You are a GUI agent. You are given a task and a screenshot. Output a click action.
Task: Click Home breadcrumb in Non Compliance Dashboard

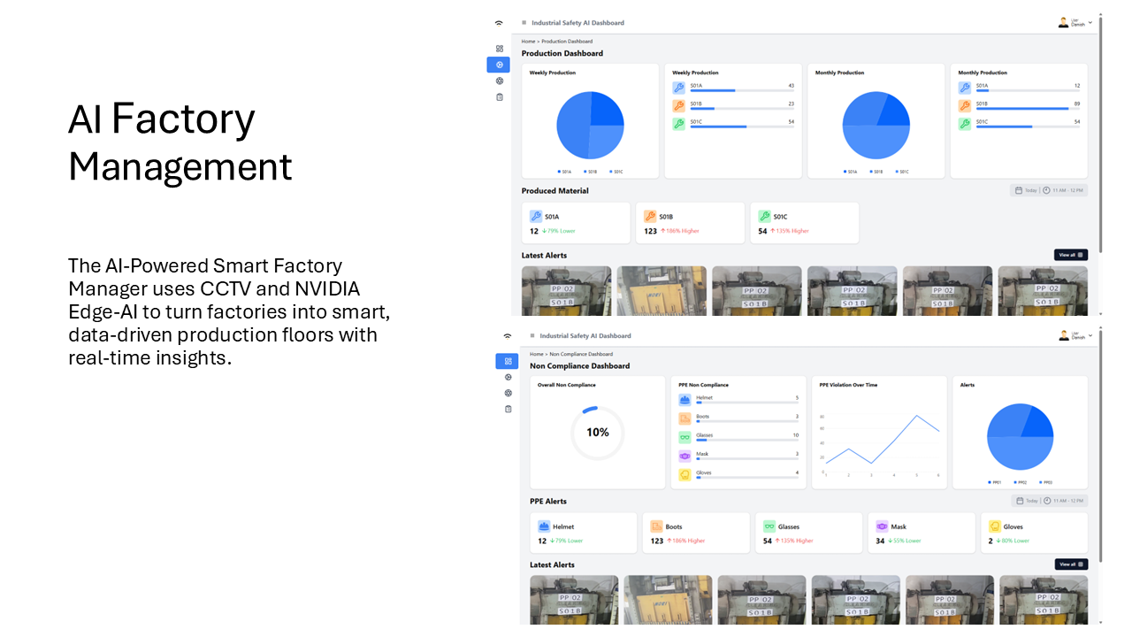tap(536, 355)
